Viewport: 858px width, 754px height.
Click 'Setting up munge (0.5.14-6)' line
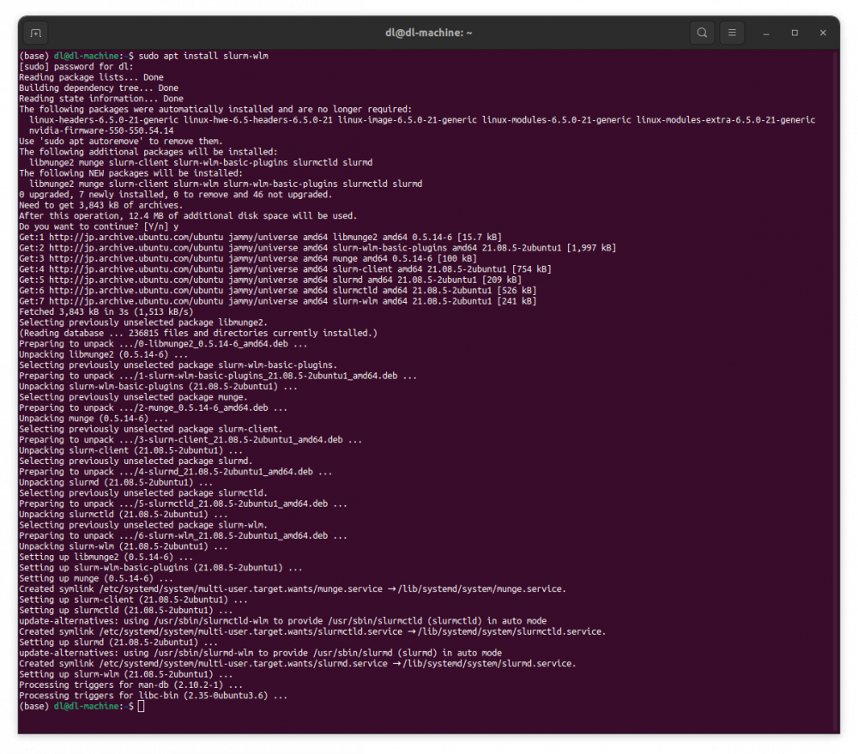pos(96,578)
